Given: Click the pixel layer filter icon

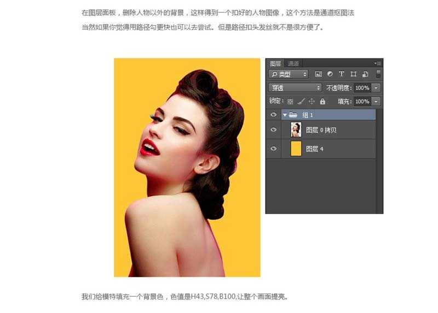Looking at the screenshot, I should pos(318,74).
